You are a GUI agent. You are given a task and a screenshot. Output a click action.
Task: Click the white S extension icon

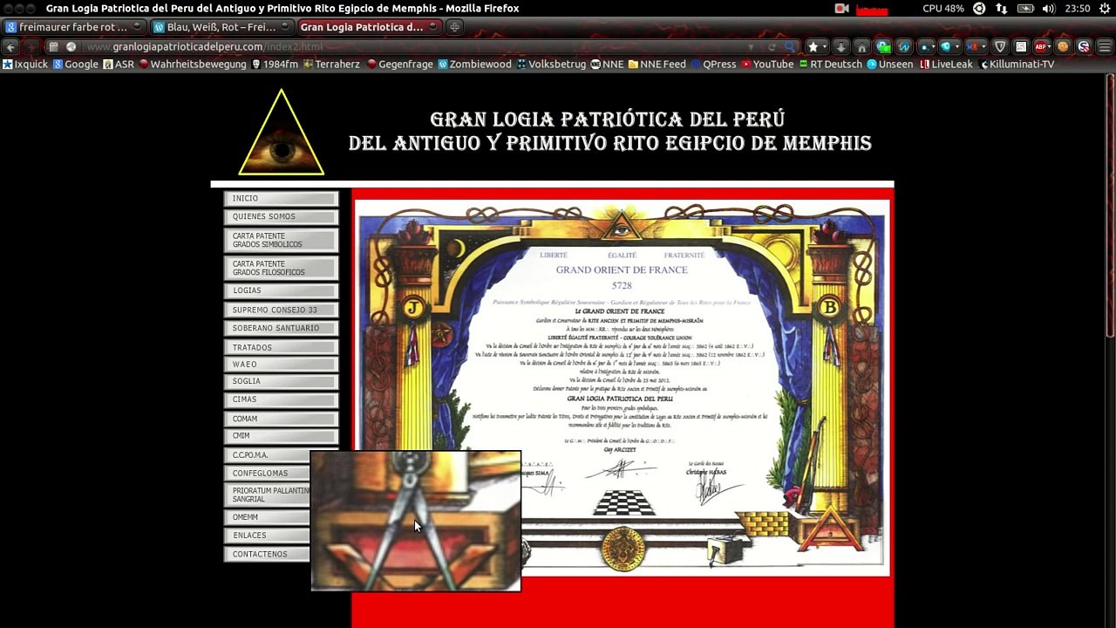click(x=1021, y=47)
